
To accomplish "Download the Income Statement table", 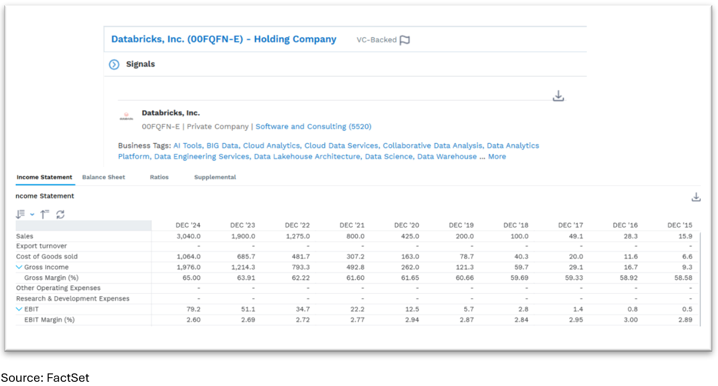I will click(696, 197).
